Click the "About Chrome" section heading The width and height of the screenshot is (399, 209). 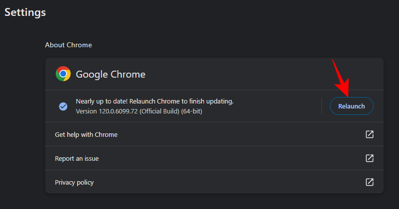pos(68,45)
